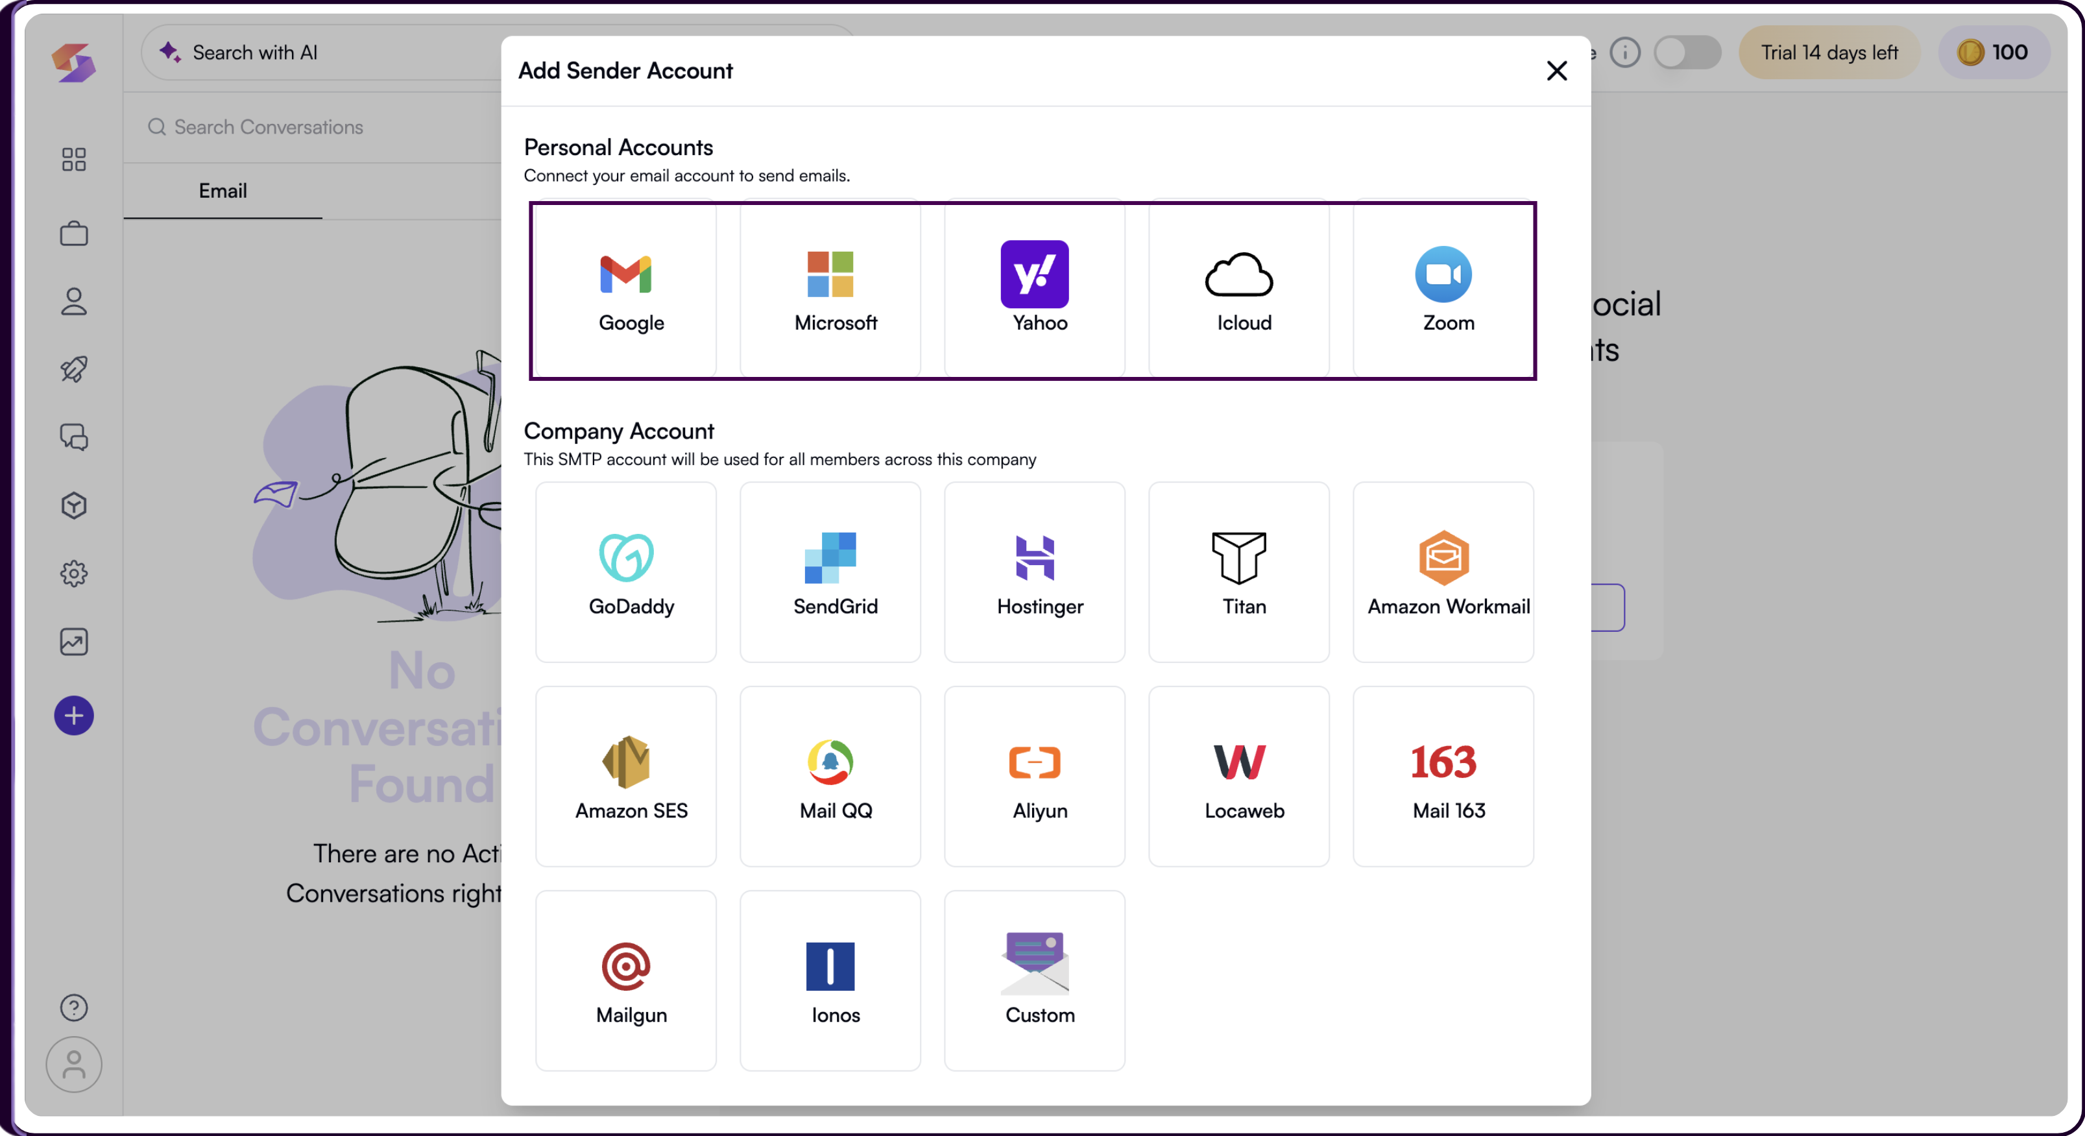This screenshot has height=1136, width=2085.
Task: Connect a Yahoo email account
Action: pos(1035,290)
